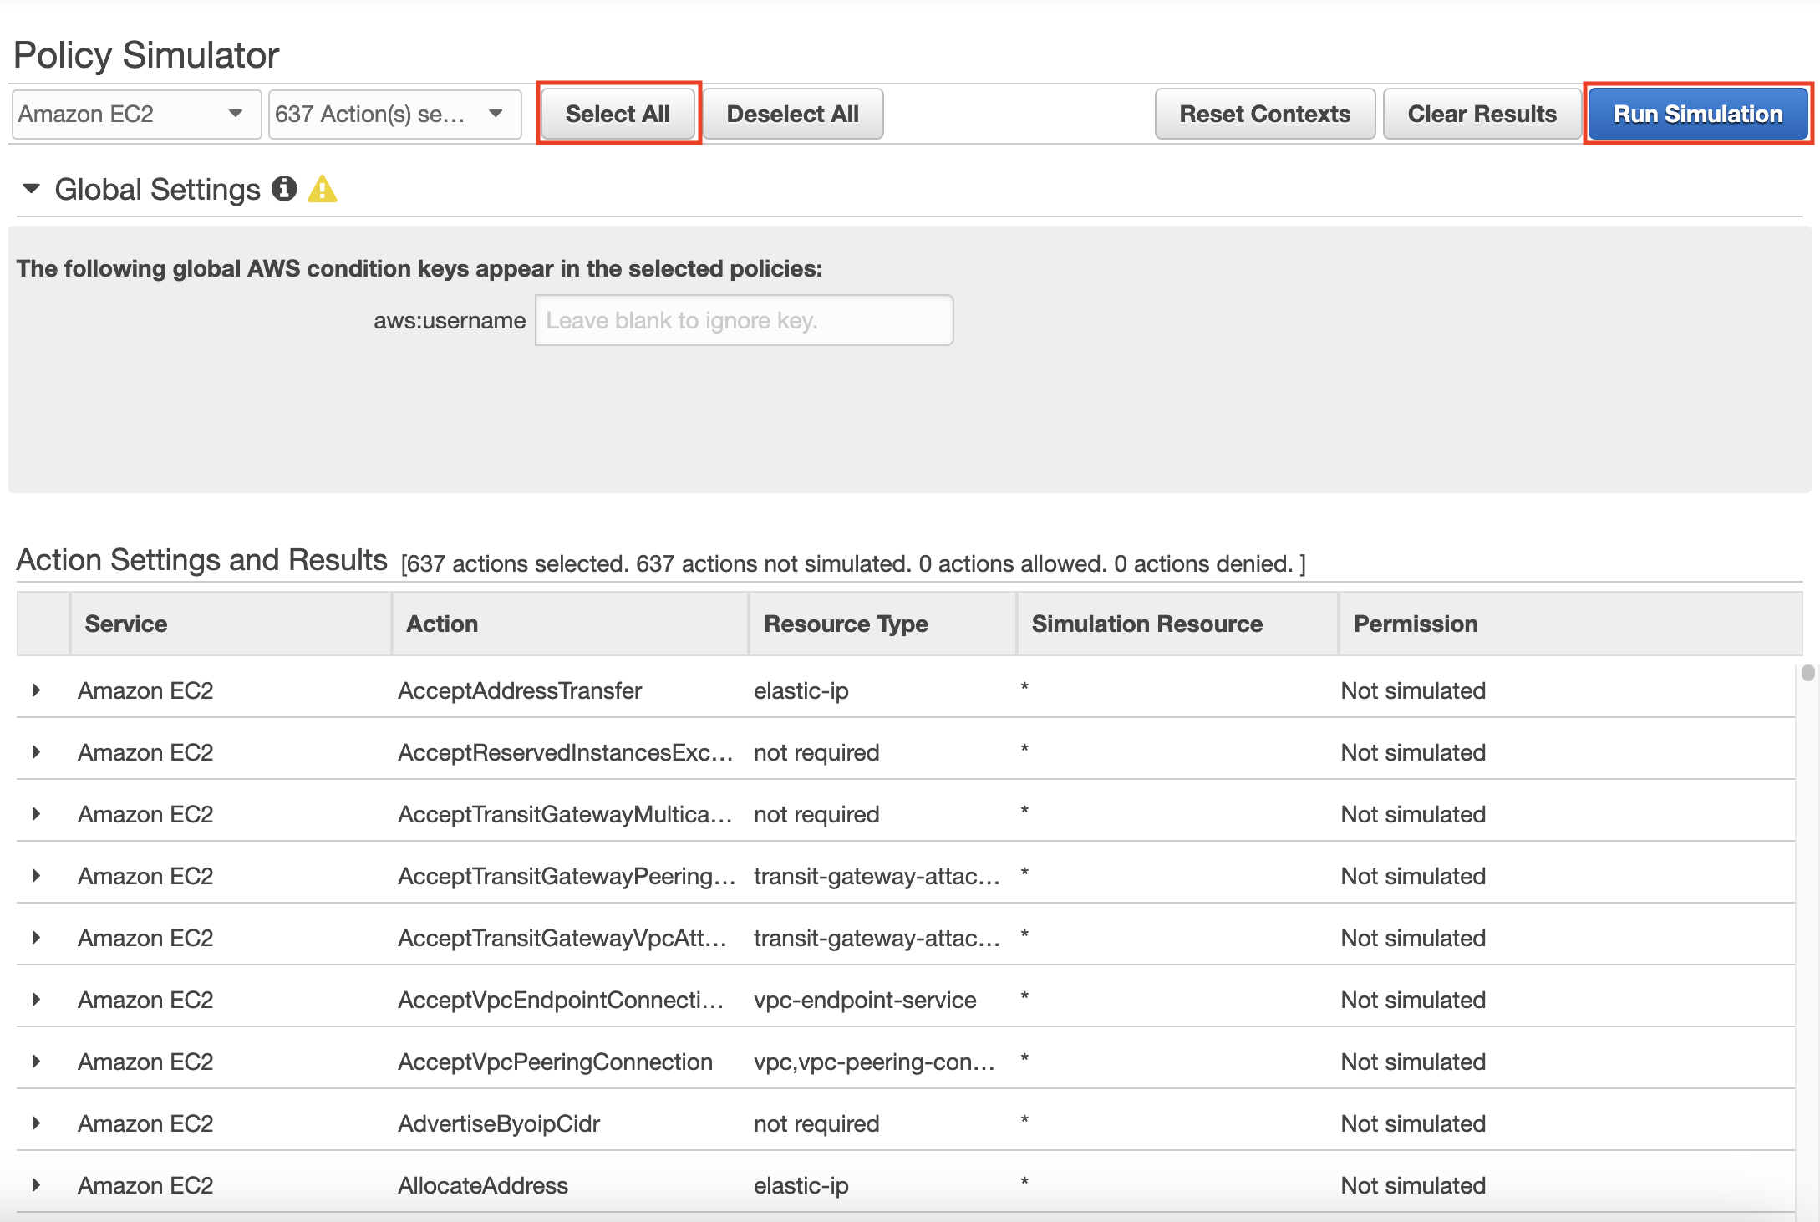Click the Clear Results button
This screenshot has width=1820, height=1222.
(1482, 114)
